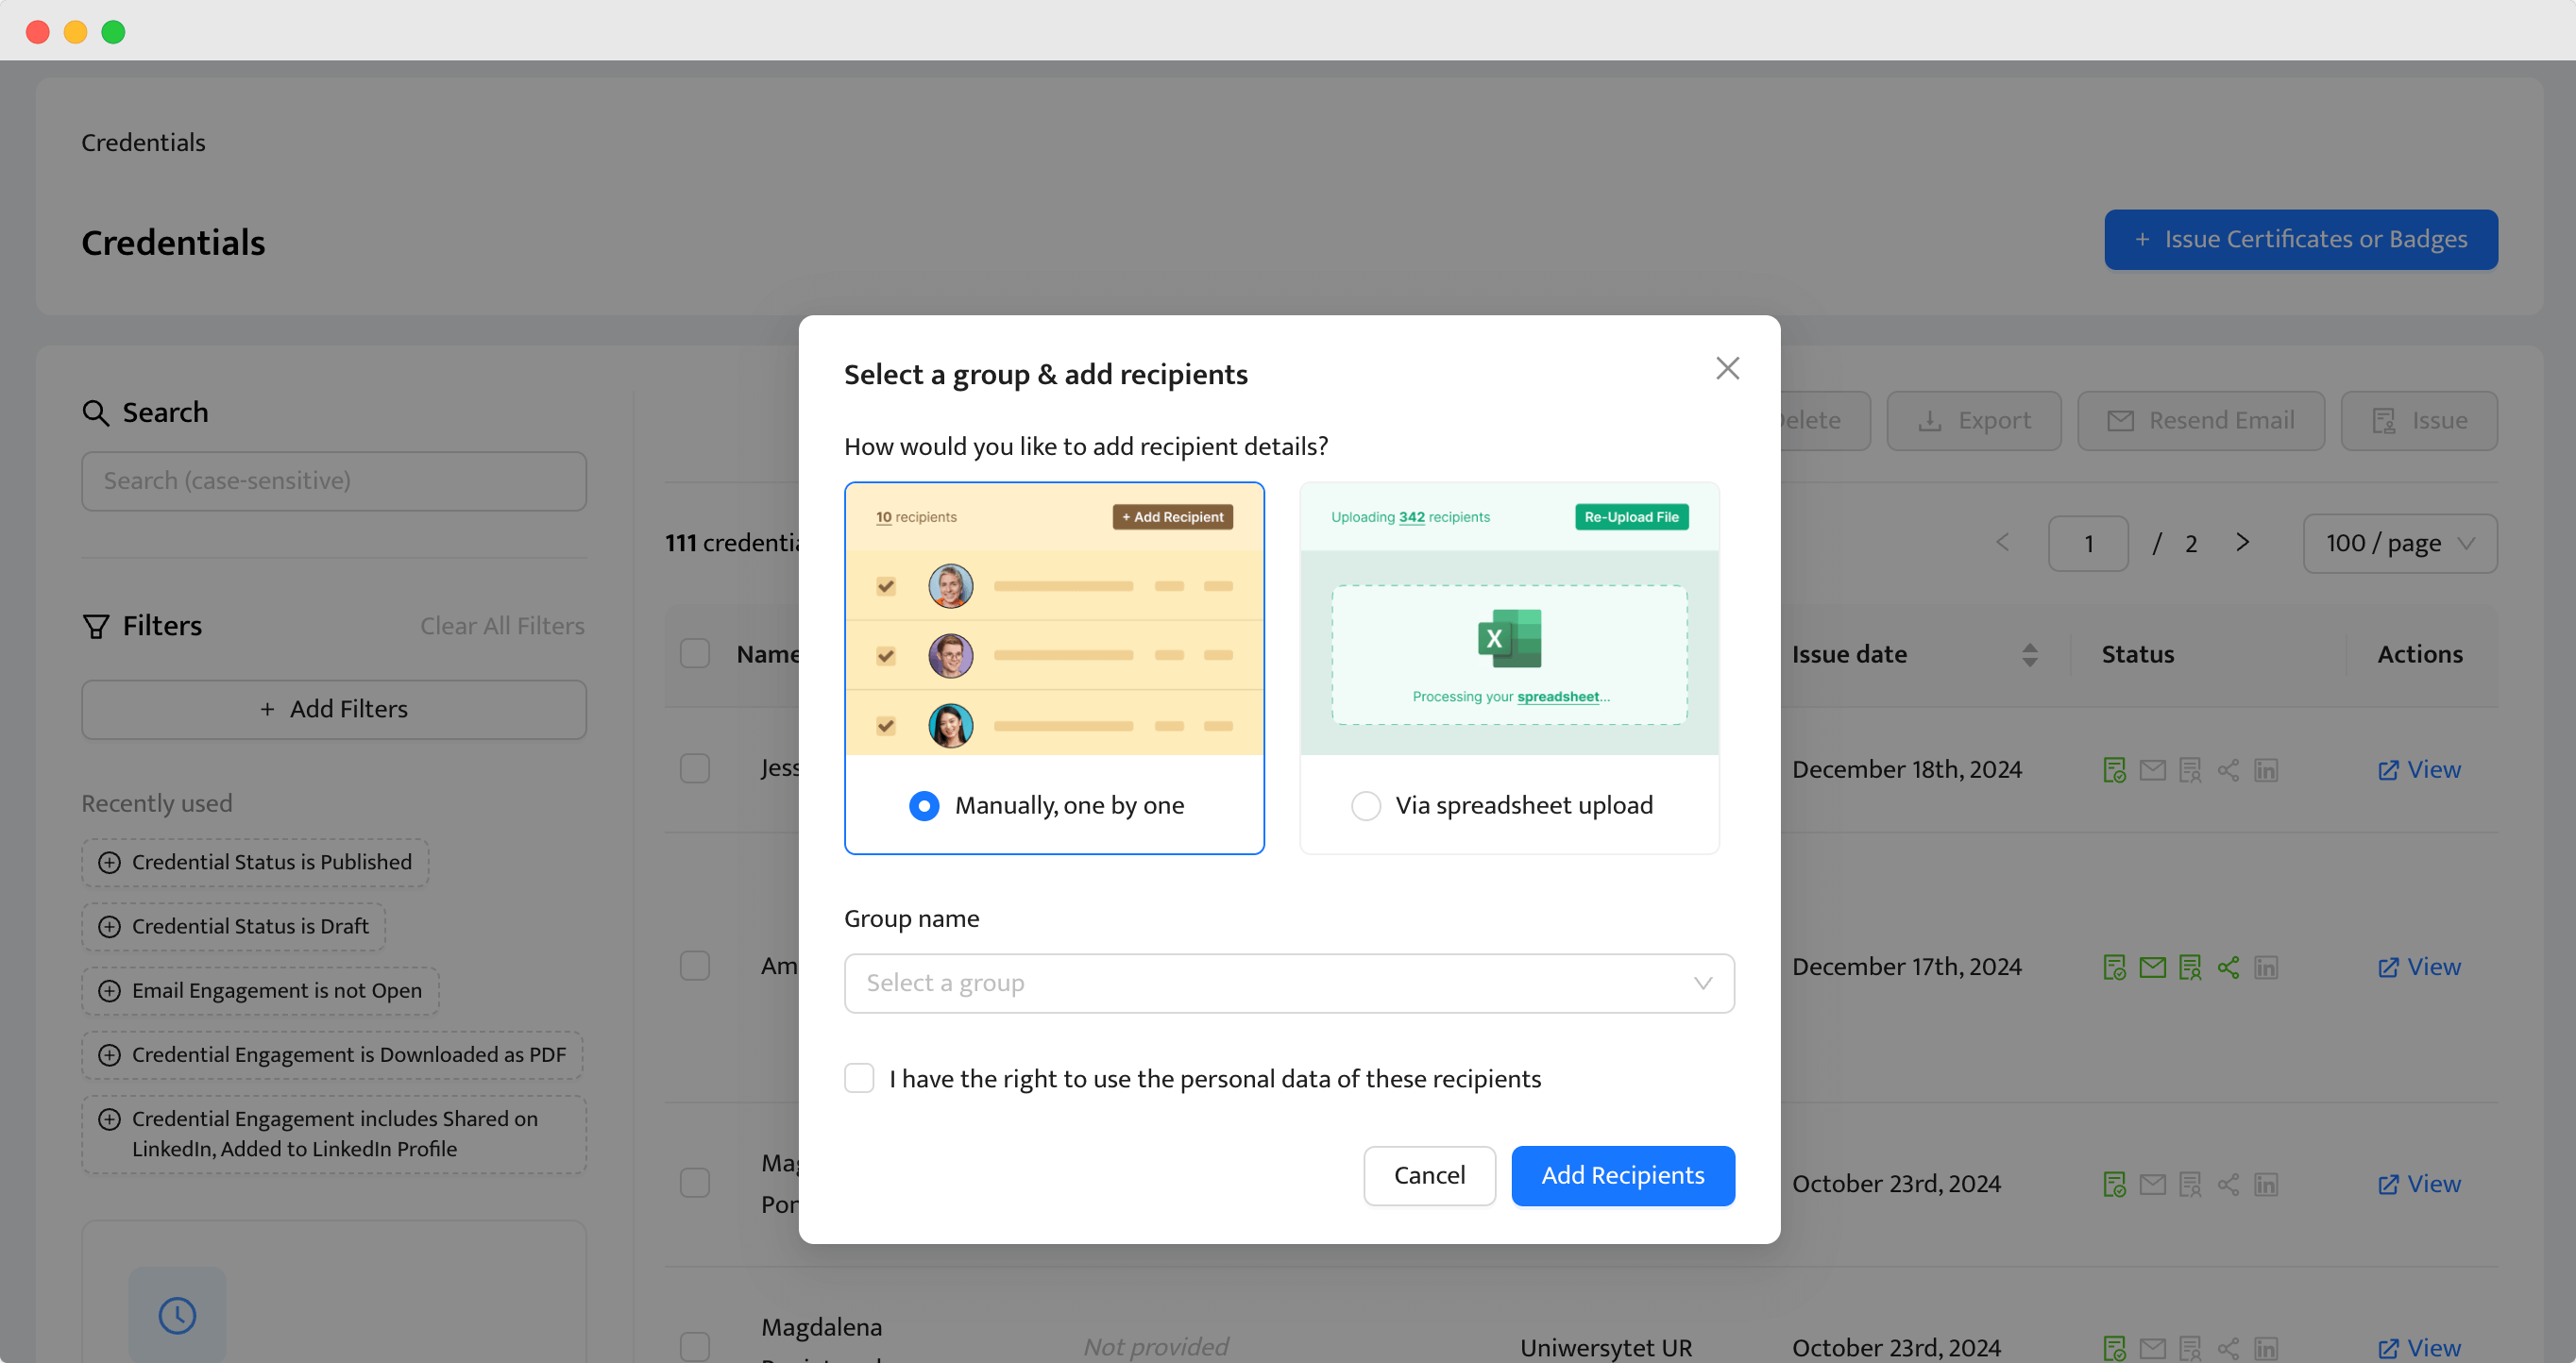This screenshot has height=1363, width=2576.
Task: Close the add recipients dialog
Action: [x=1727, y=369]
